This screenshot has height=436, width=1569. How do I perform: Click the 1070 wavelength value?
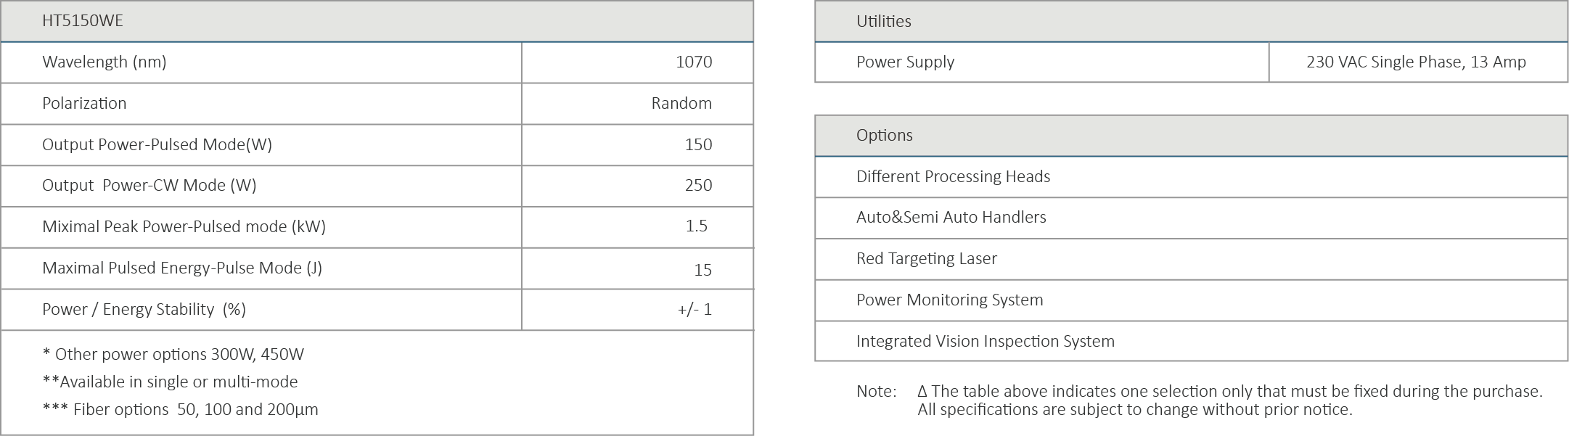(x=693, y=62)
